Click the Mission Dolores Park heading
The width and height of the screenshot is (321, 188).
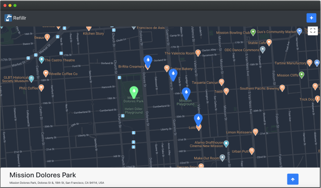pyautogui.click(x=43, y=175)
